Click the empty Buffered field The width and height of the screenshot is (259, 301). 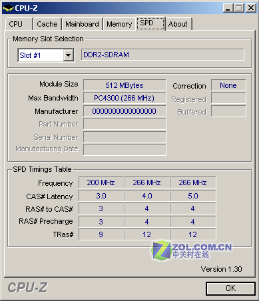(228, 111)
